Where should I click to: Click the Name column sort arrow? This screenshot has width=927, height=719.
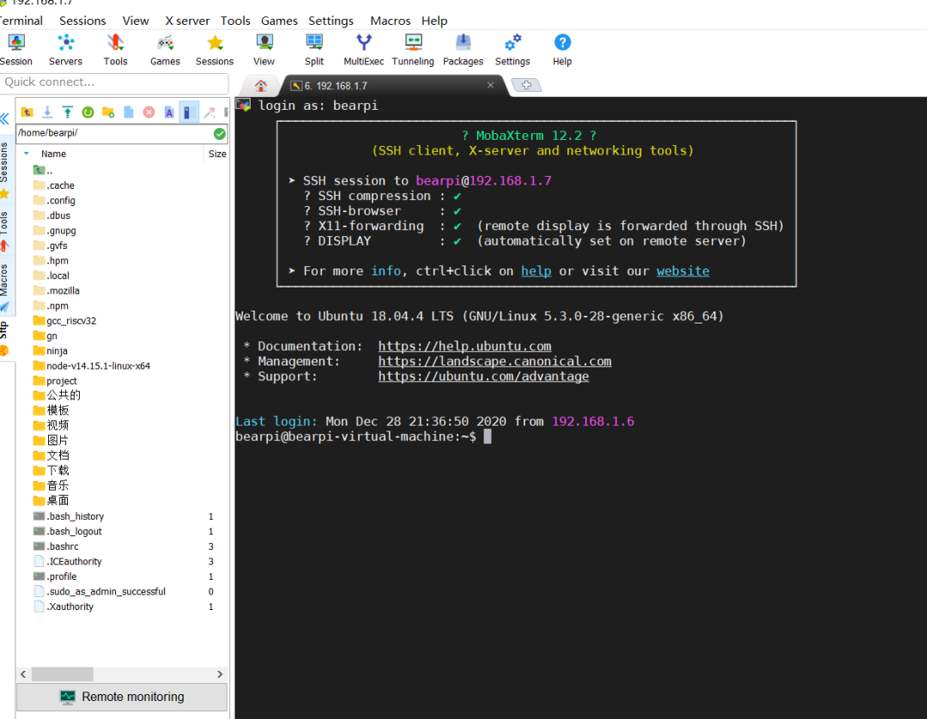[27, 154]
